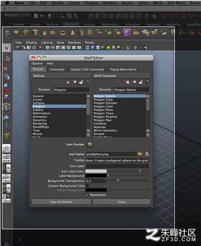Click the Background Transparency value field

coord(96,181)
